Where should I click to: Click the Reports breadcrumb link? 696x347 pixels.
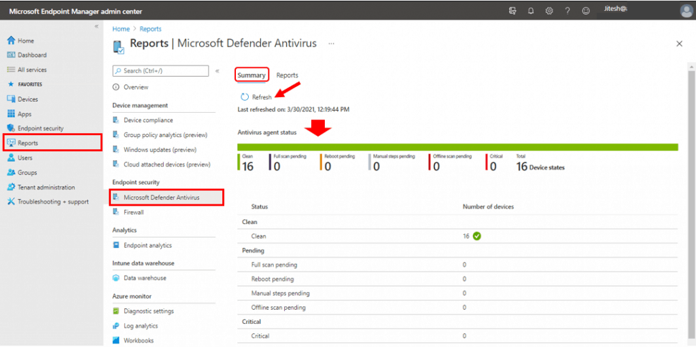150,29
